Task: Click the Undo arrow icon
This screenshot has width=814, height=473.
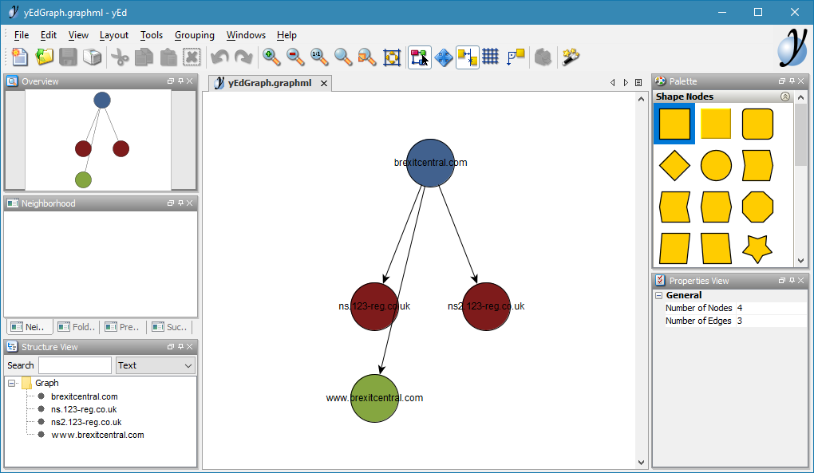Action: [219, 57]
